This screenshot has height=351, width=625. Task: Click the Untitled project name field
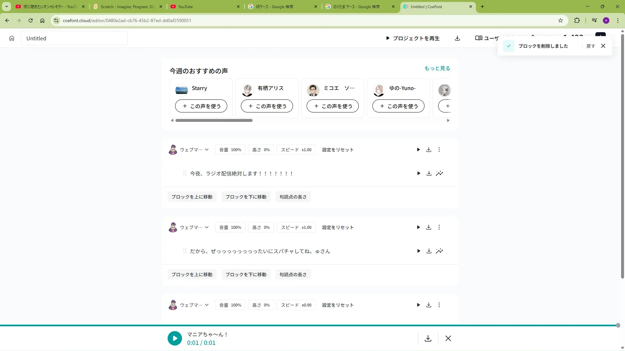74,38
